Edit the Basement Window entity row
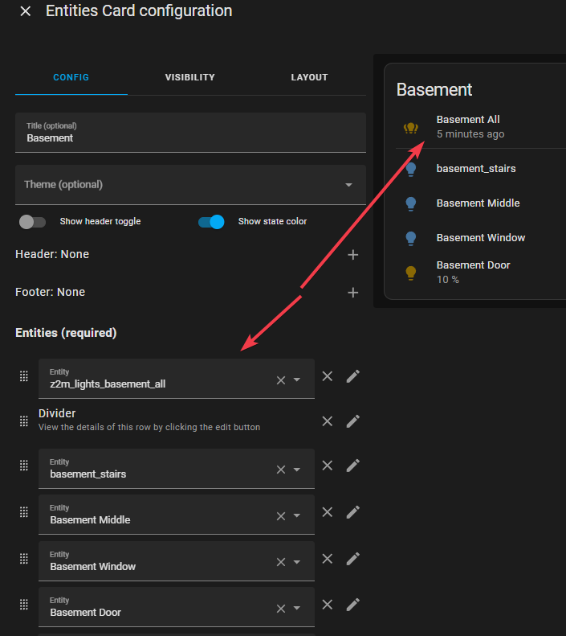The height and width of the screenshot is (636, 566). pyautogui.click(x=353, y=559)
